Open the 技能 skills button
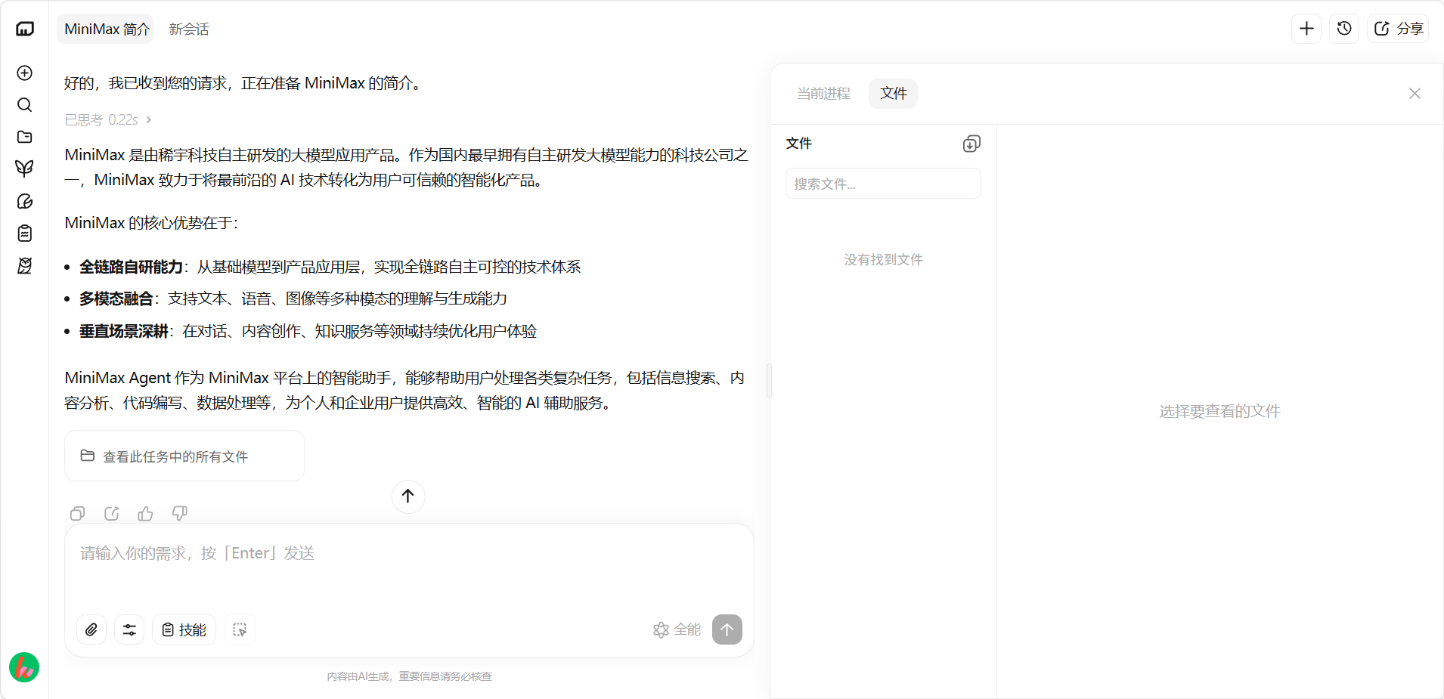1444x699 pixels. (184, 629)
